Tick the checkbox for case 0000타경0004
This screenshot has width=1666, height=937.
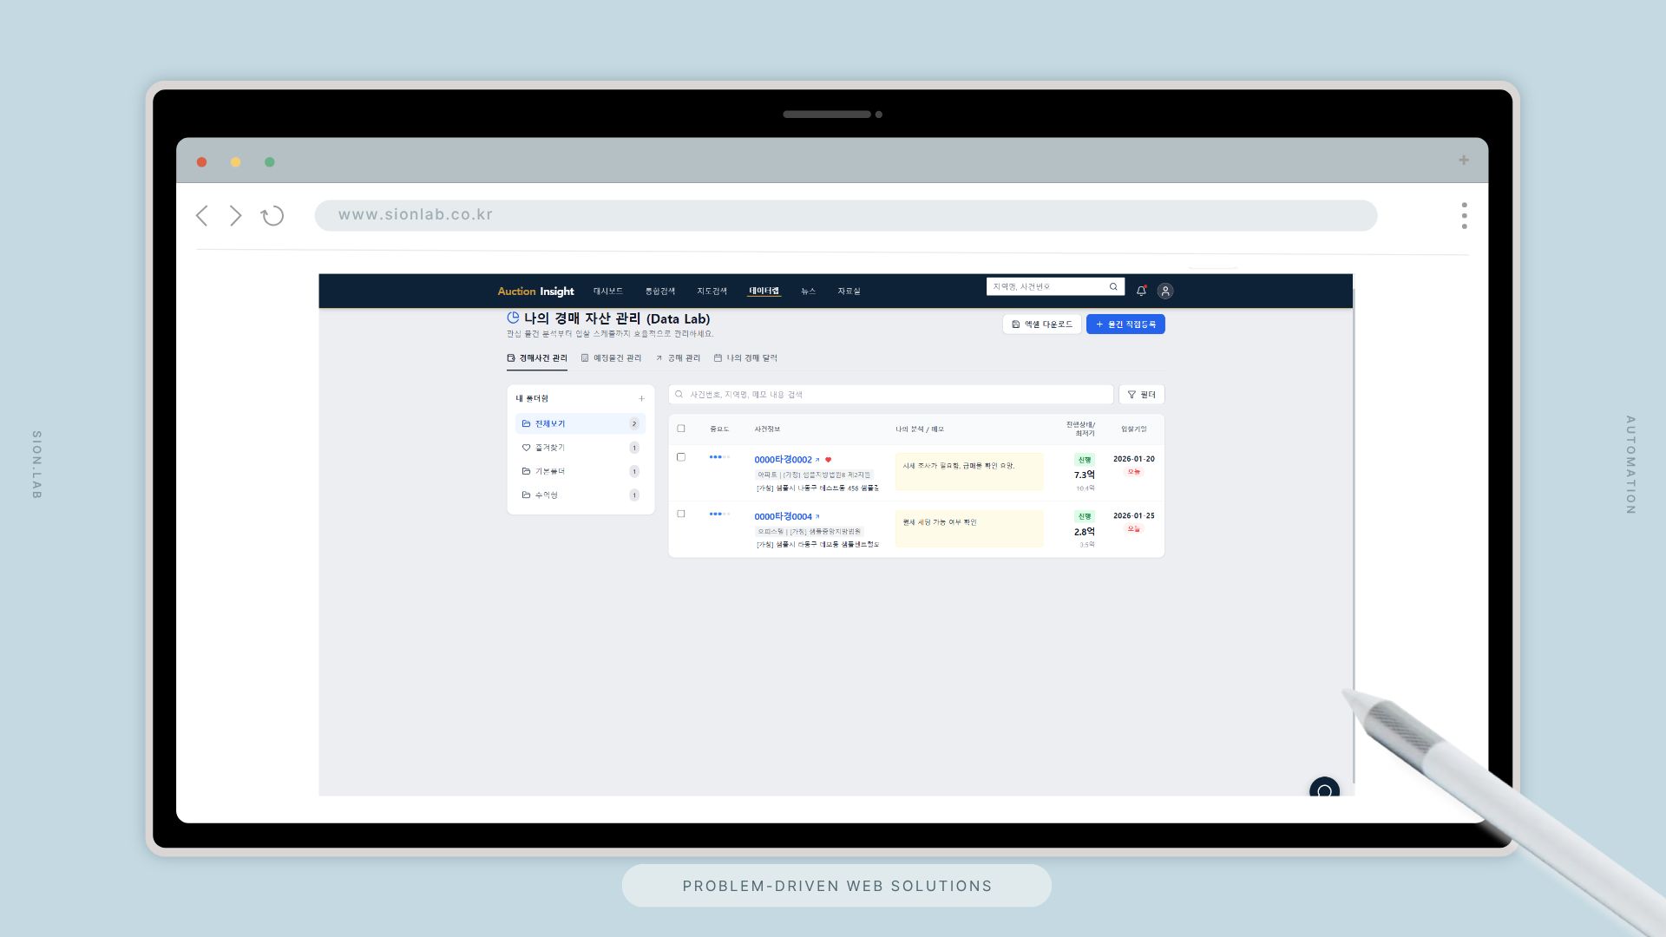(x=681, y=514)
